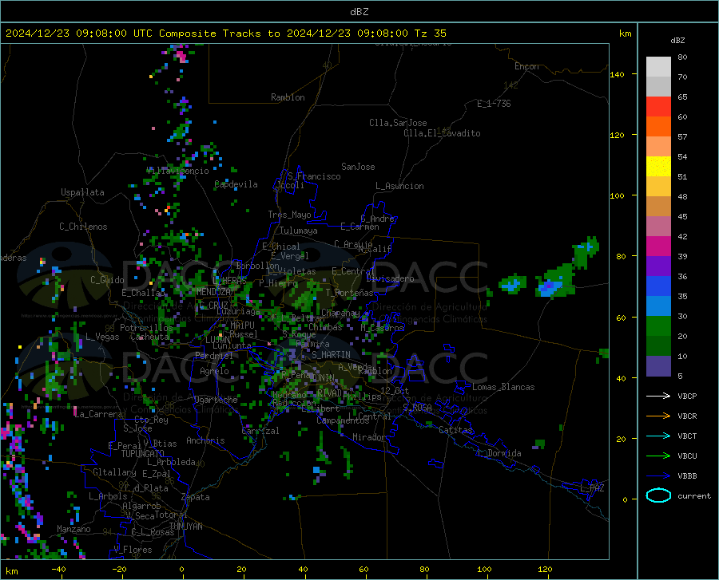Screen dimensions: 719x580
Task: Click the Mirador map label
Action: pyautogui.click(x=369, y=437)
